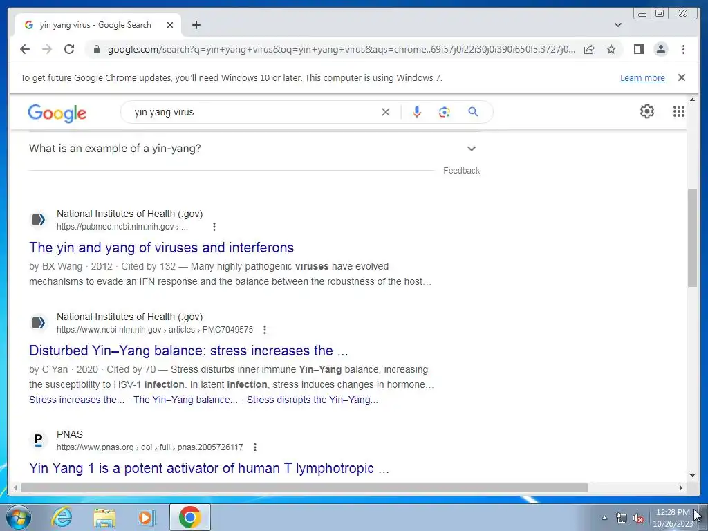Viewport: 708px width, 531px height.
Task: Start a voice search with microphone
Action: 417,112
